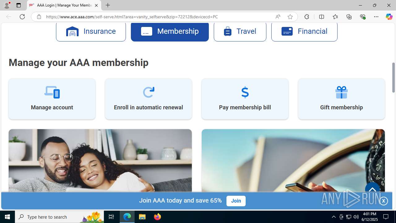Open the browser profile icon
Viewport: 396px width, 223px height.
point(7,5)
